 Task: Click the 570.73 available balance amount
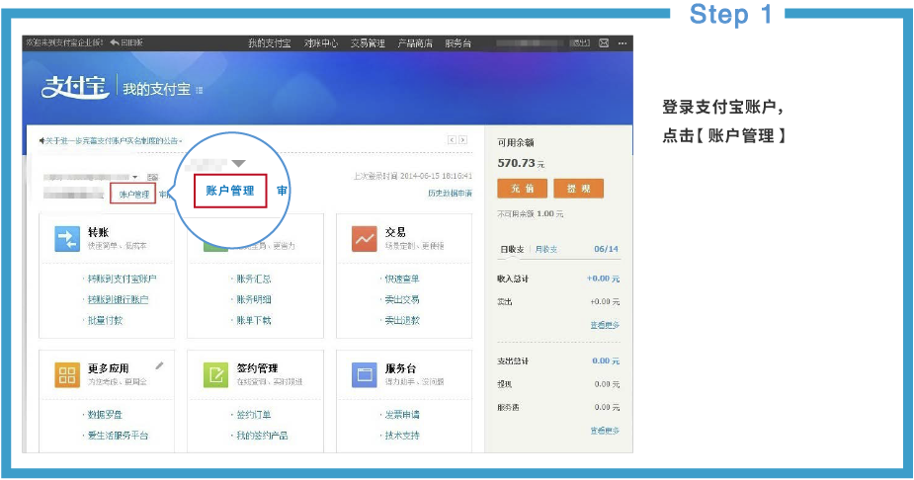517,164
